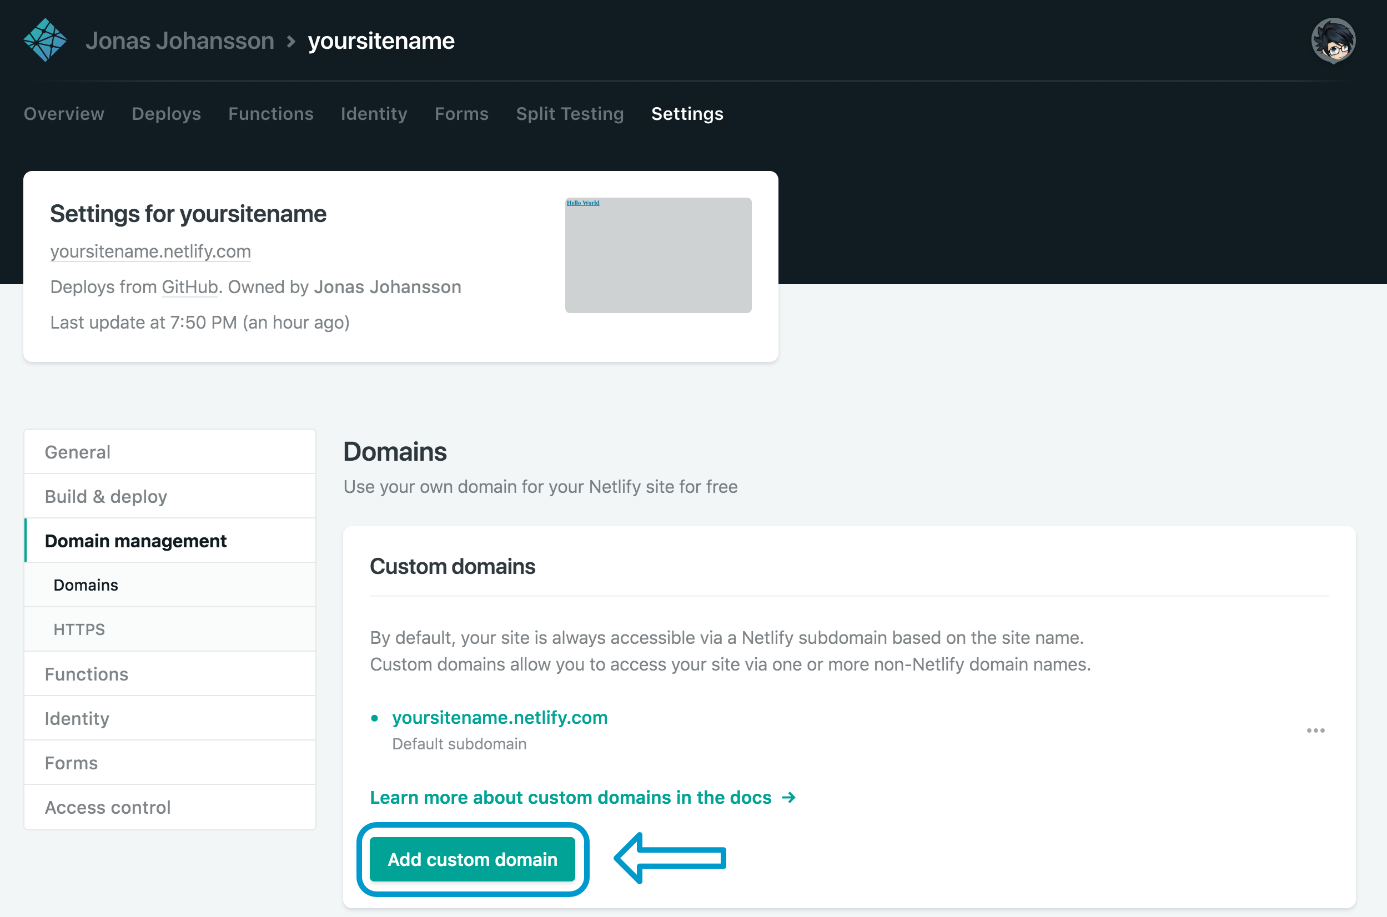Select Identity in the settings sidebar
Image resolution: width=1387 pixels, height=917 pixels.
click(170, 718)
